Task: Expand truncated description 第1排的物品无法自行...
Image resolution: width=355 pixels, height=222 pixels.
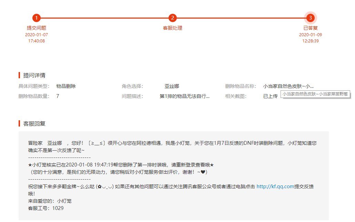Action: pos(184,97)
